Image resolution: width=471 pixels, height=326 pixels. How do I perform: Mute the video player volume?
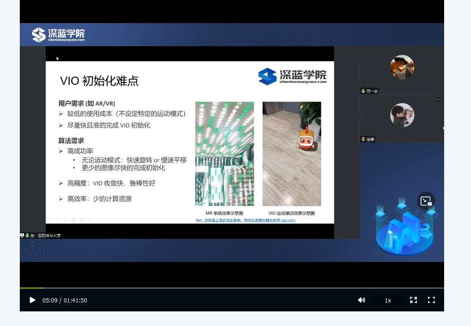(x=361, y=300)
